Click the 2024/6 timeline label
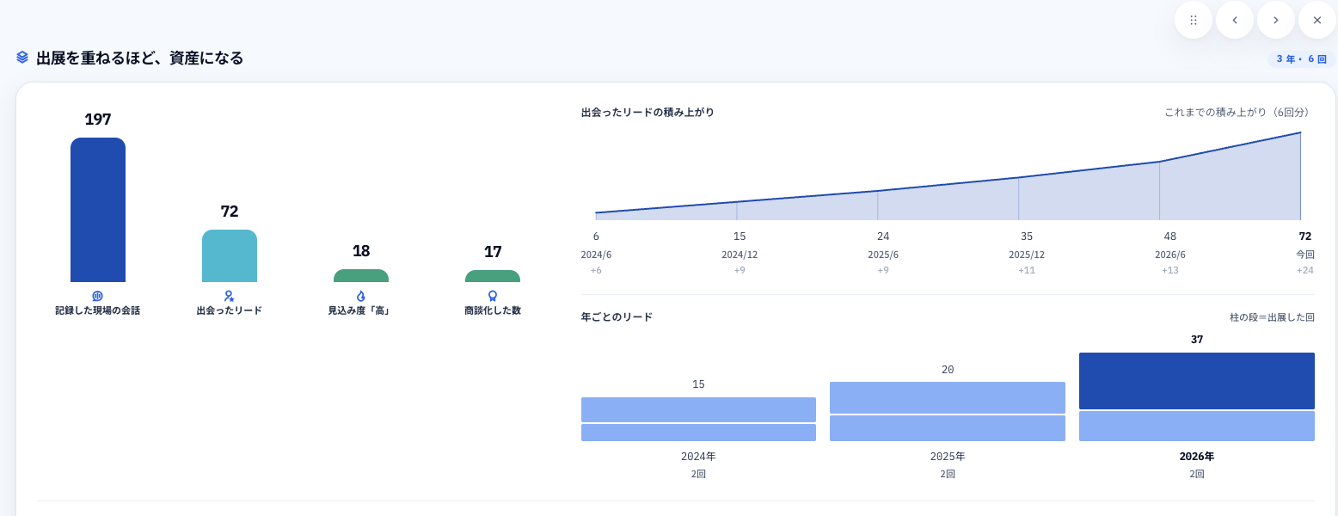The width and height of the screenshot is (1338, 516). 596,255
